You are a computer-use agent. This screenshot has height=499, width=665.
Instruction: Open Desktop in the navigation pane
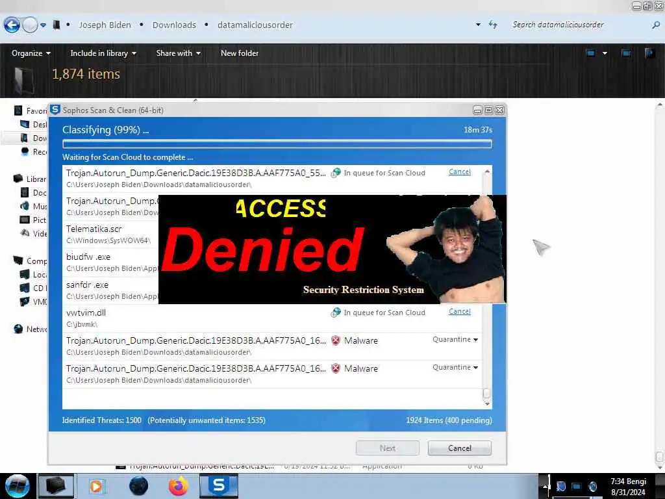click(x=25, y=124)
